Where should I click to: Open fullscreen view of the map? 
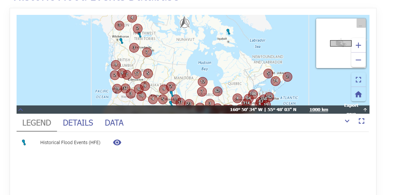pyautogui.click(x=358, y=79)
